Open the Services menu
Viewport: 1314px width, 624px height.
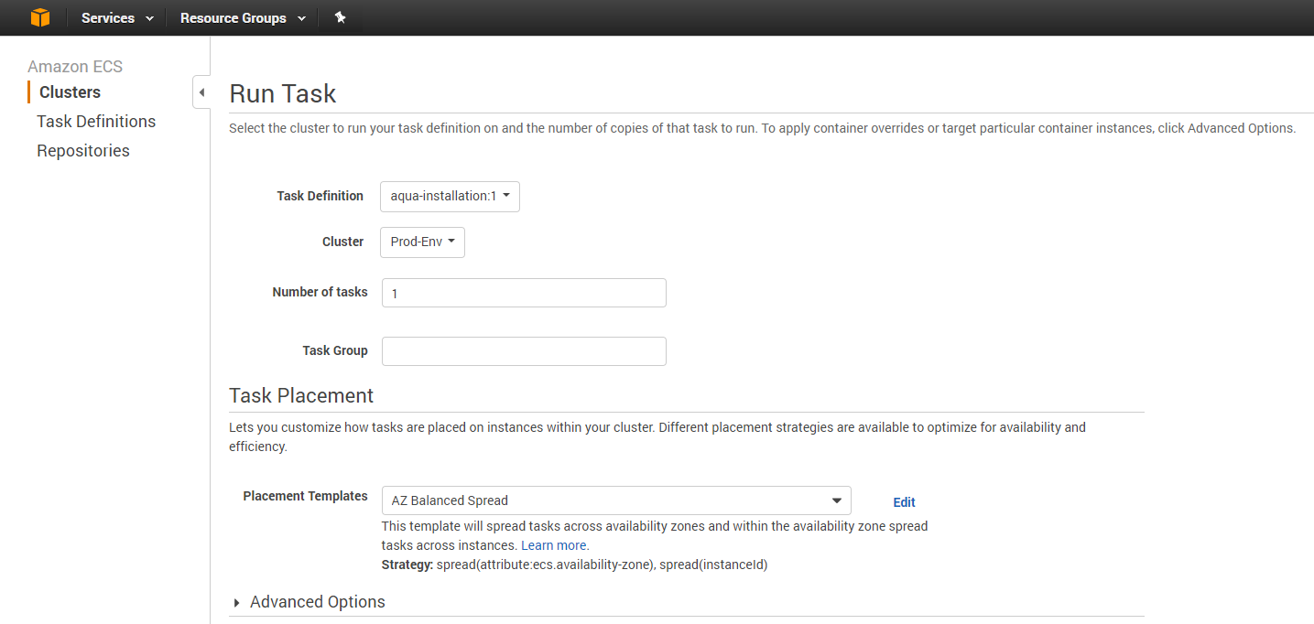pyautogui.click(x=117, y=18)
